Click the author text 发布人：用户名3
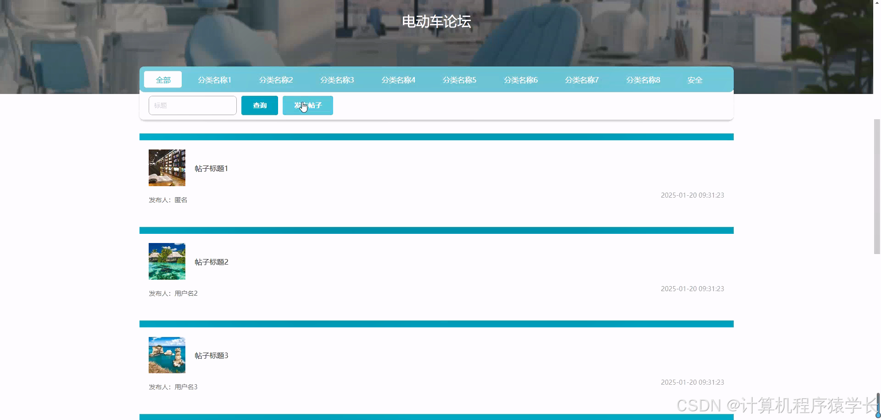Viewport: 881px width, 420px height. (173, 387)
